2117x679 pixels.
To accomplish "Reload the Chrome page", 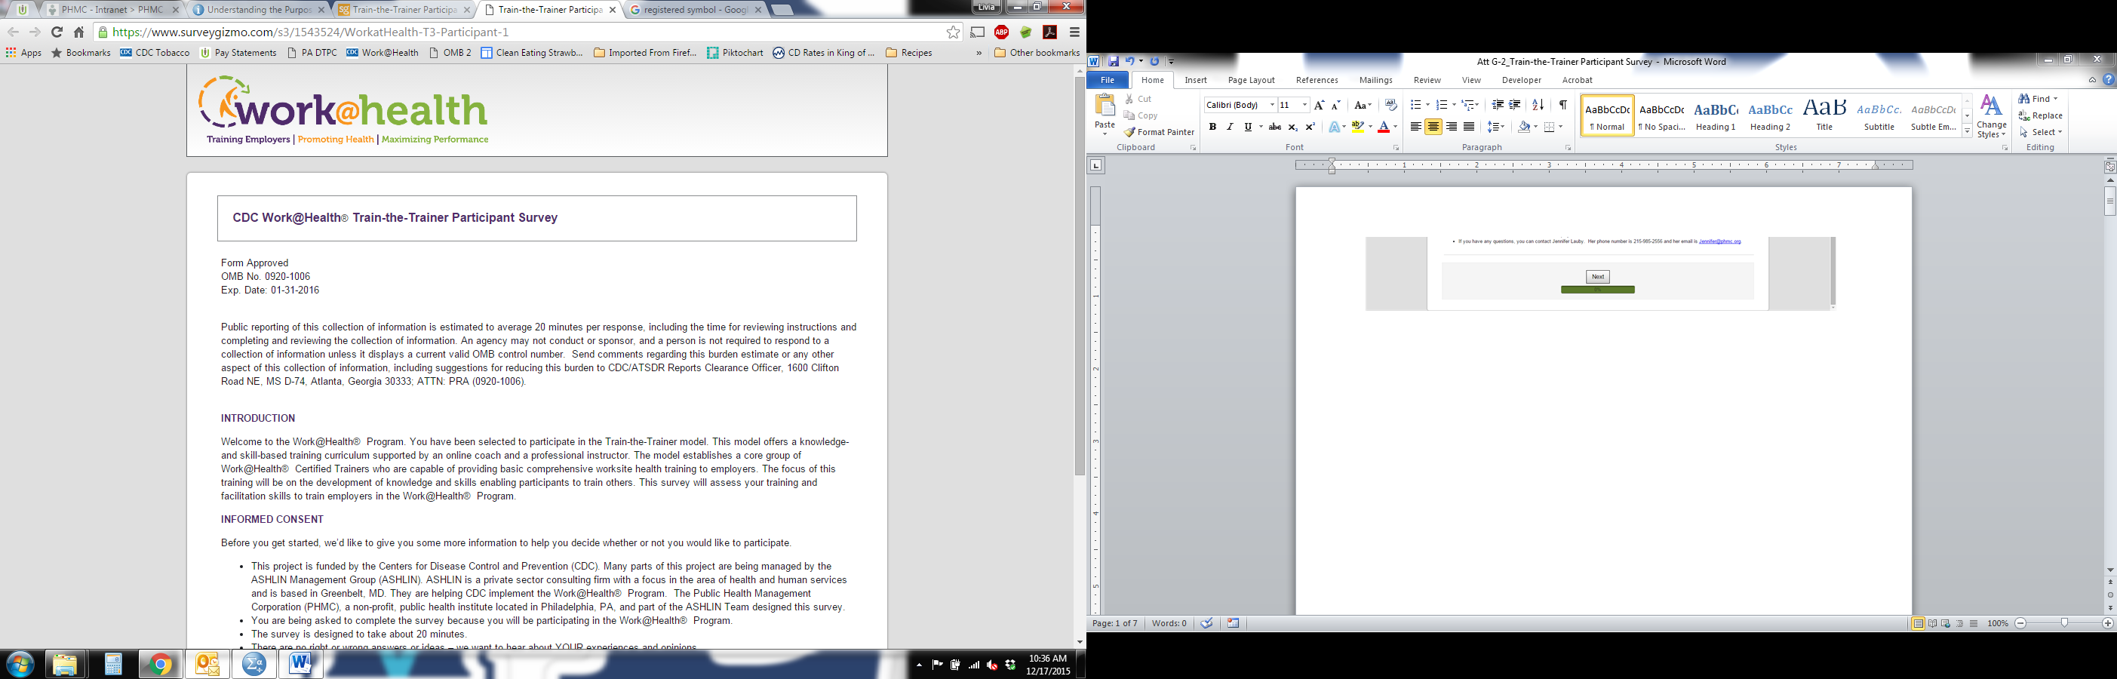I will point(57,32).
